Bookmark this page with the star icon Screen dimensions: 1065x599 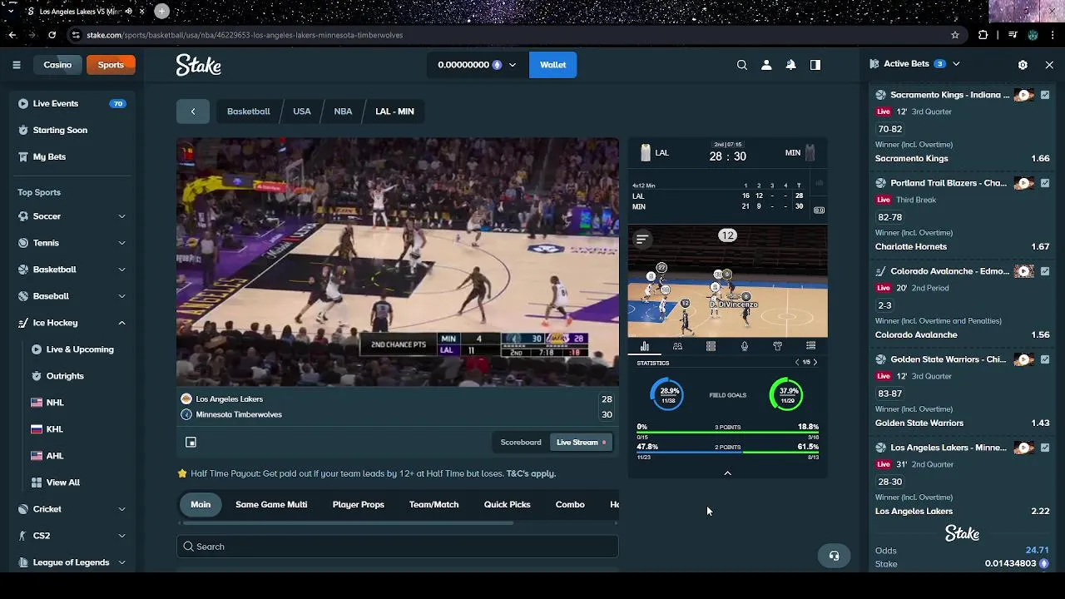(x=955, y=35)
